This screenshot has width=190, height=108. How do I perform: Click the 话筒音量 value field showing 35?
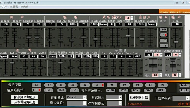click(168, 55)
